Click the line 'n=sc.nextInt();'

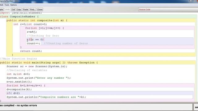(19, 82)
